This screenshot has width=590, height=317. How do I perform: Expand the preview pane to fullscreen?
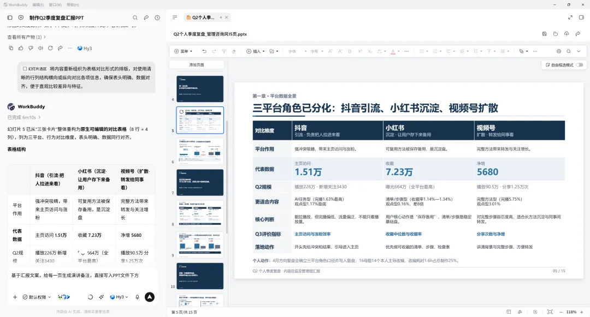[x=570, y=17]
